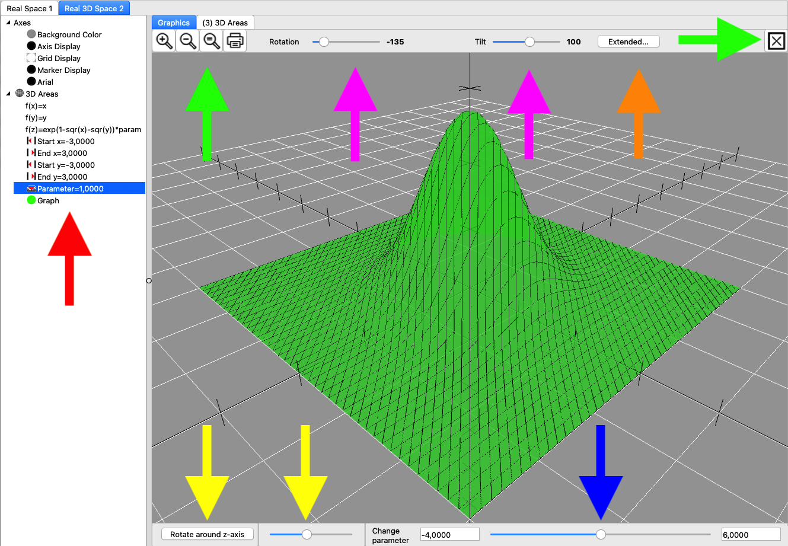Select the Parameter=1,0000 tree item
This screenshot has width=788, height=546.
(x=70, y=189)
